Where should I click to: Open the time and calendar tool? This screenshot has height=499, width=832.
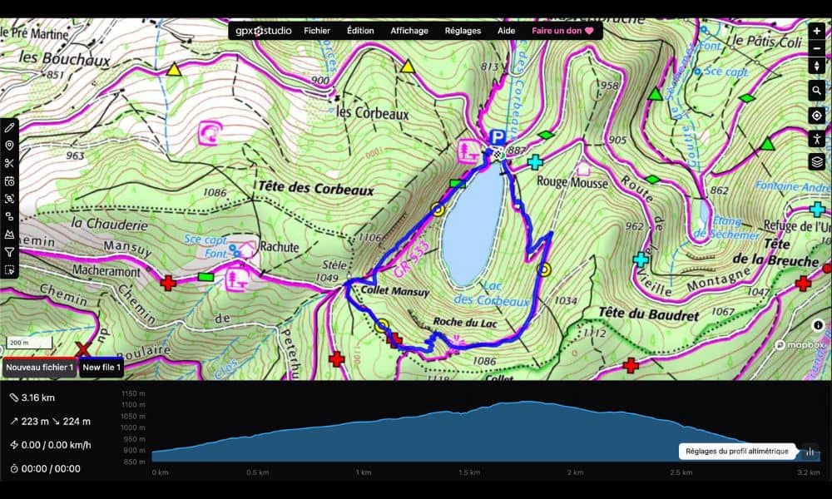click(x=9, y=181)
